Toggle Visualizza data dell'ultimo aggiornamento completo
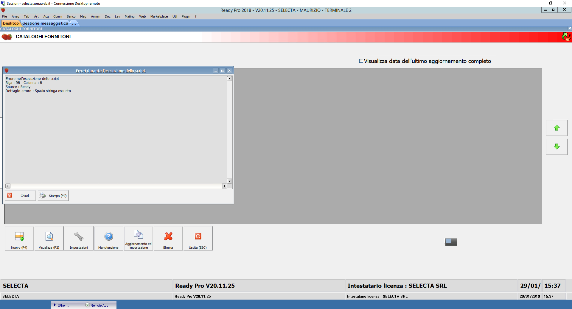The image size is (572, 309). [x=361, y=61]
